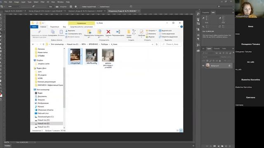Open the Photoshop Image menu
The width and height of the screenshot is (264, 148).
tap(16, 2)
